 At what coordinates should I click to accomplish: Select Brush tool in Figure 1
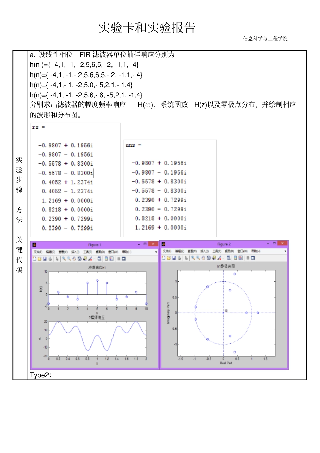(x=90, y=259)
